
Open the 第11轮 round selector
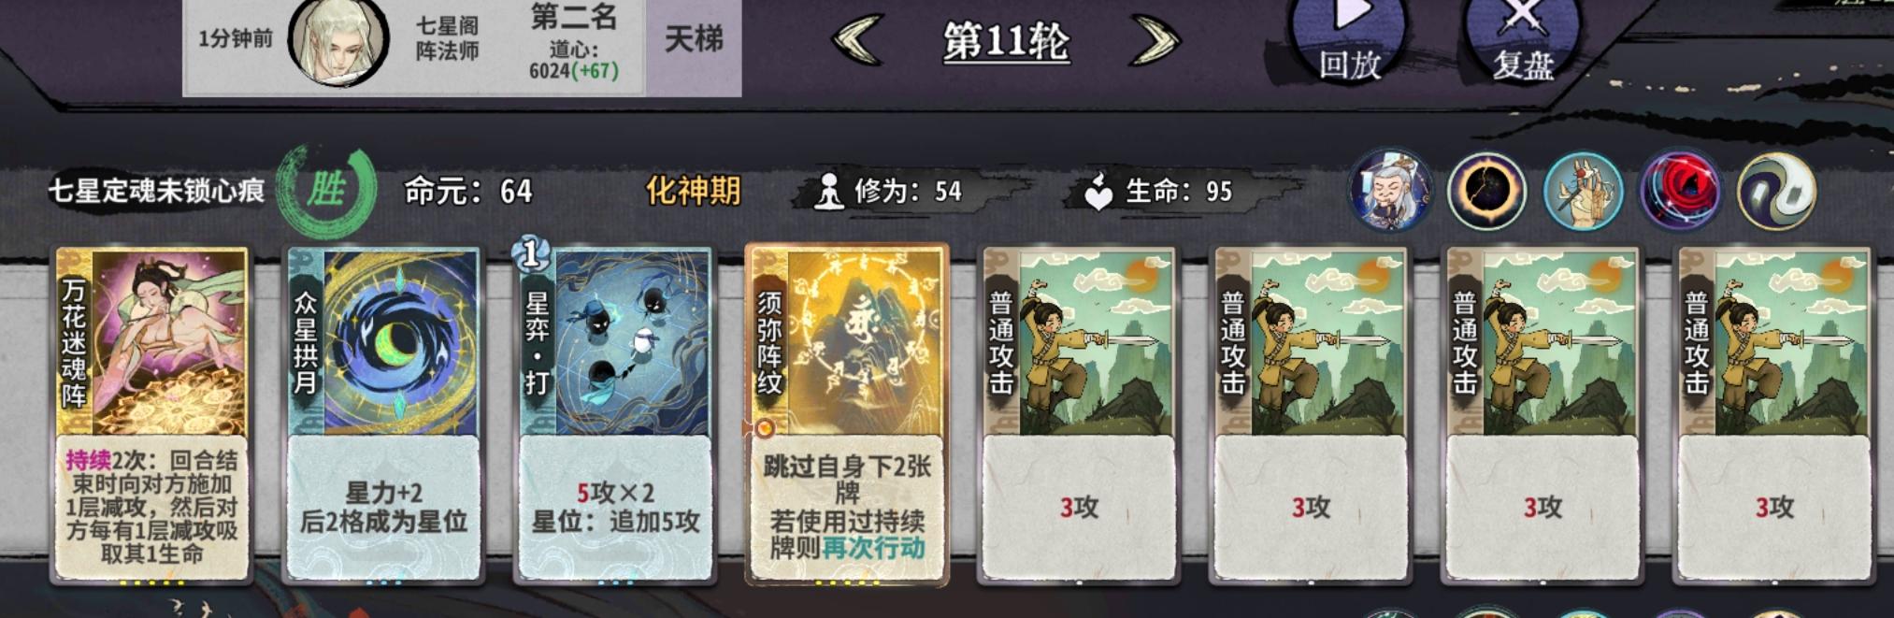(1006, 41)
